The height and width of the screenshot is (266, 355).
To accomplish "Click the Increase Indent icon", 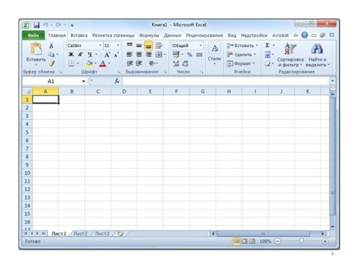I will point(139,63).
